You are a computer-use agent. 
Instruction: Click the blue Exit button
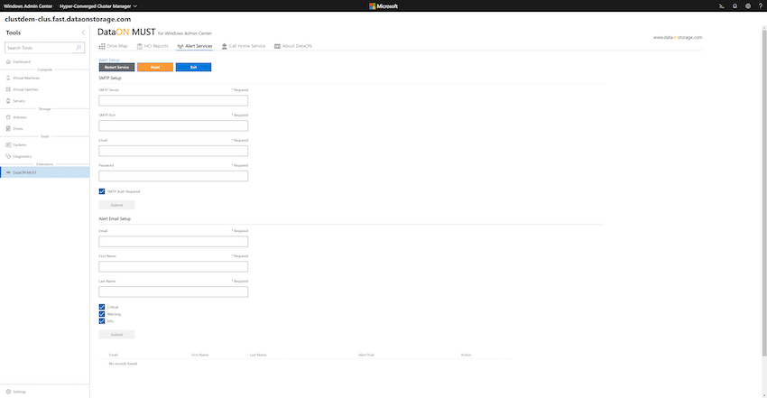pyautogui.click(x=194, y=68)
